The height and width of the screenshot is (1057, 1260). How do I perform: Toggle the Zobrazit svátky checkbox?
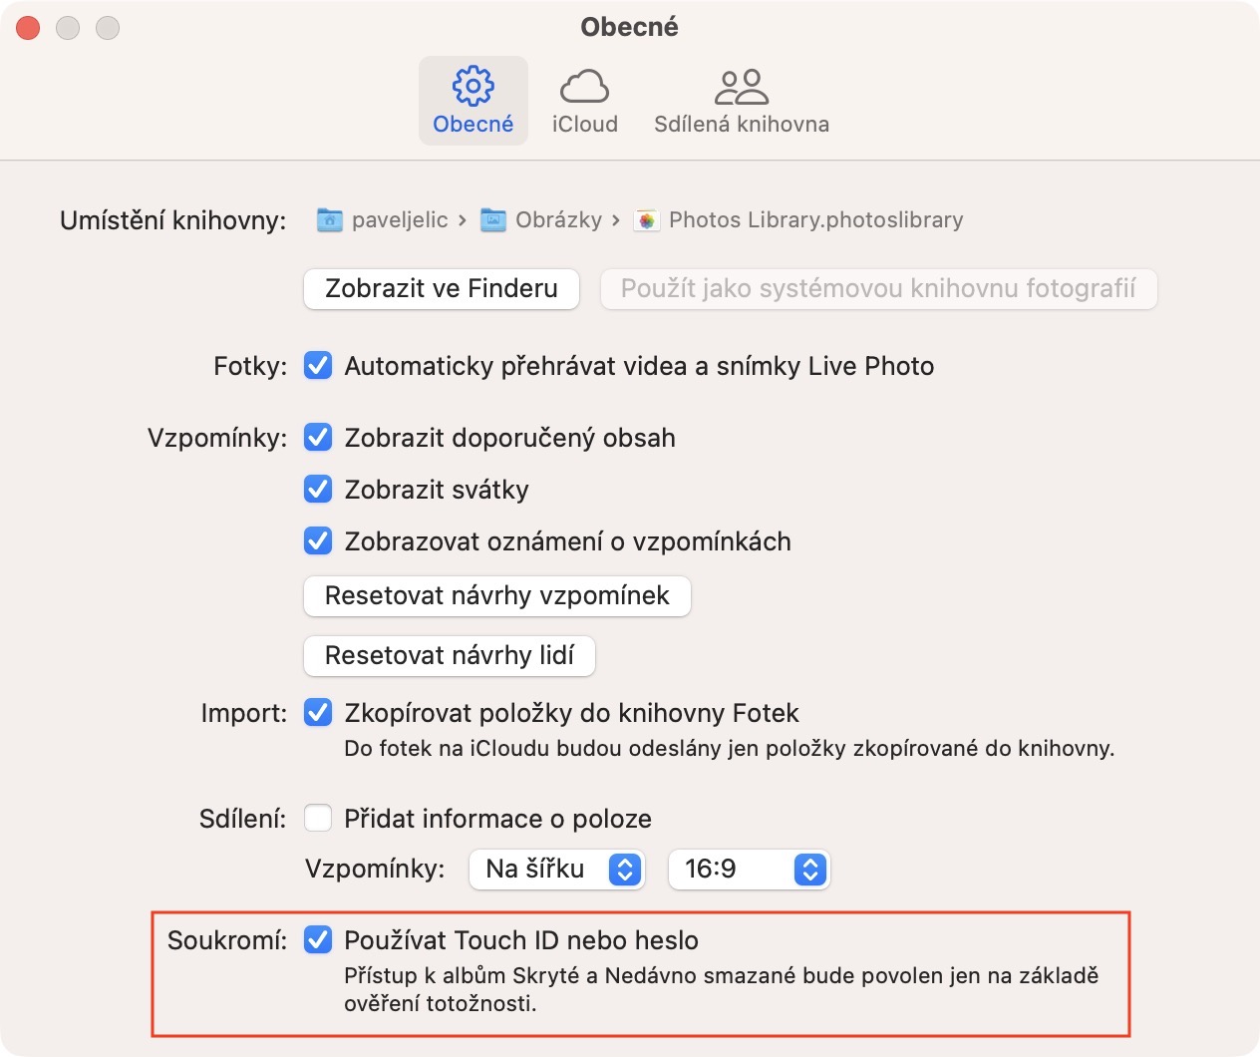318,490
